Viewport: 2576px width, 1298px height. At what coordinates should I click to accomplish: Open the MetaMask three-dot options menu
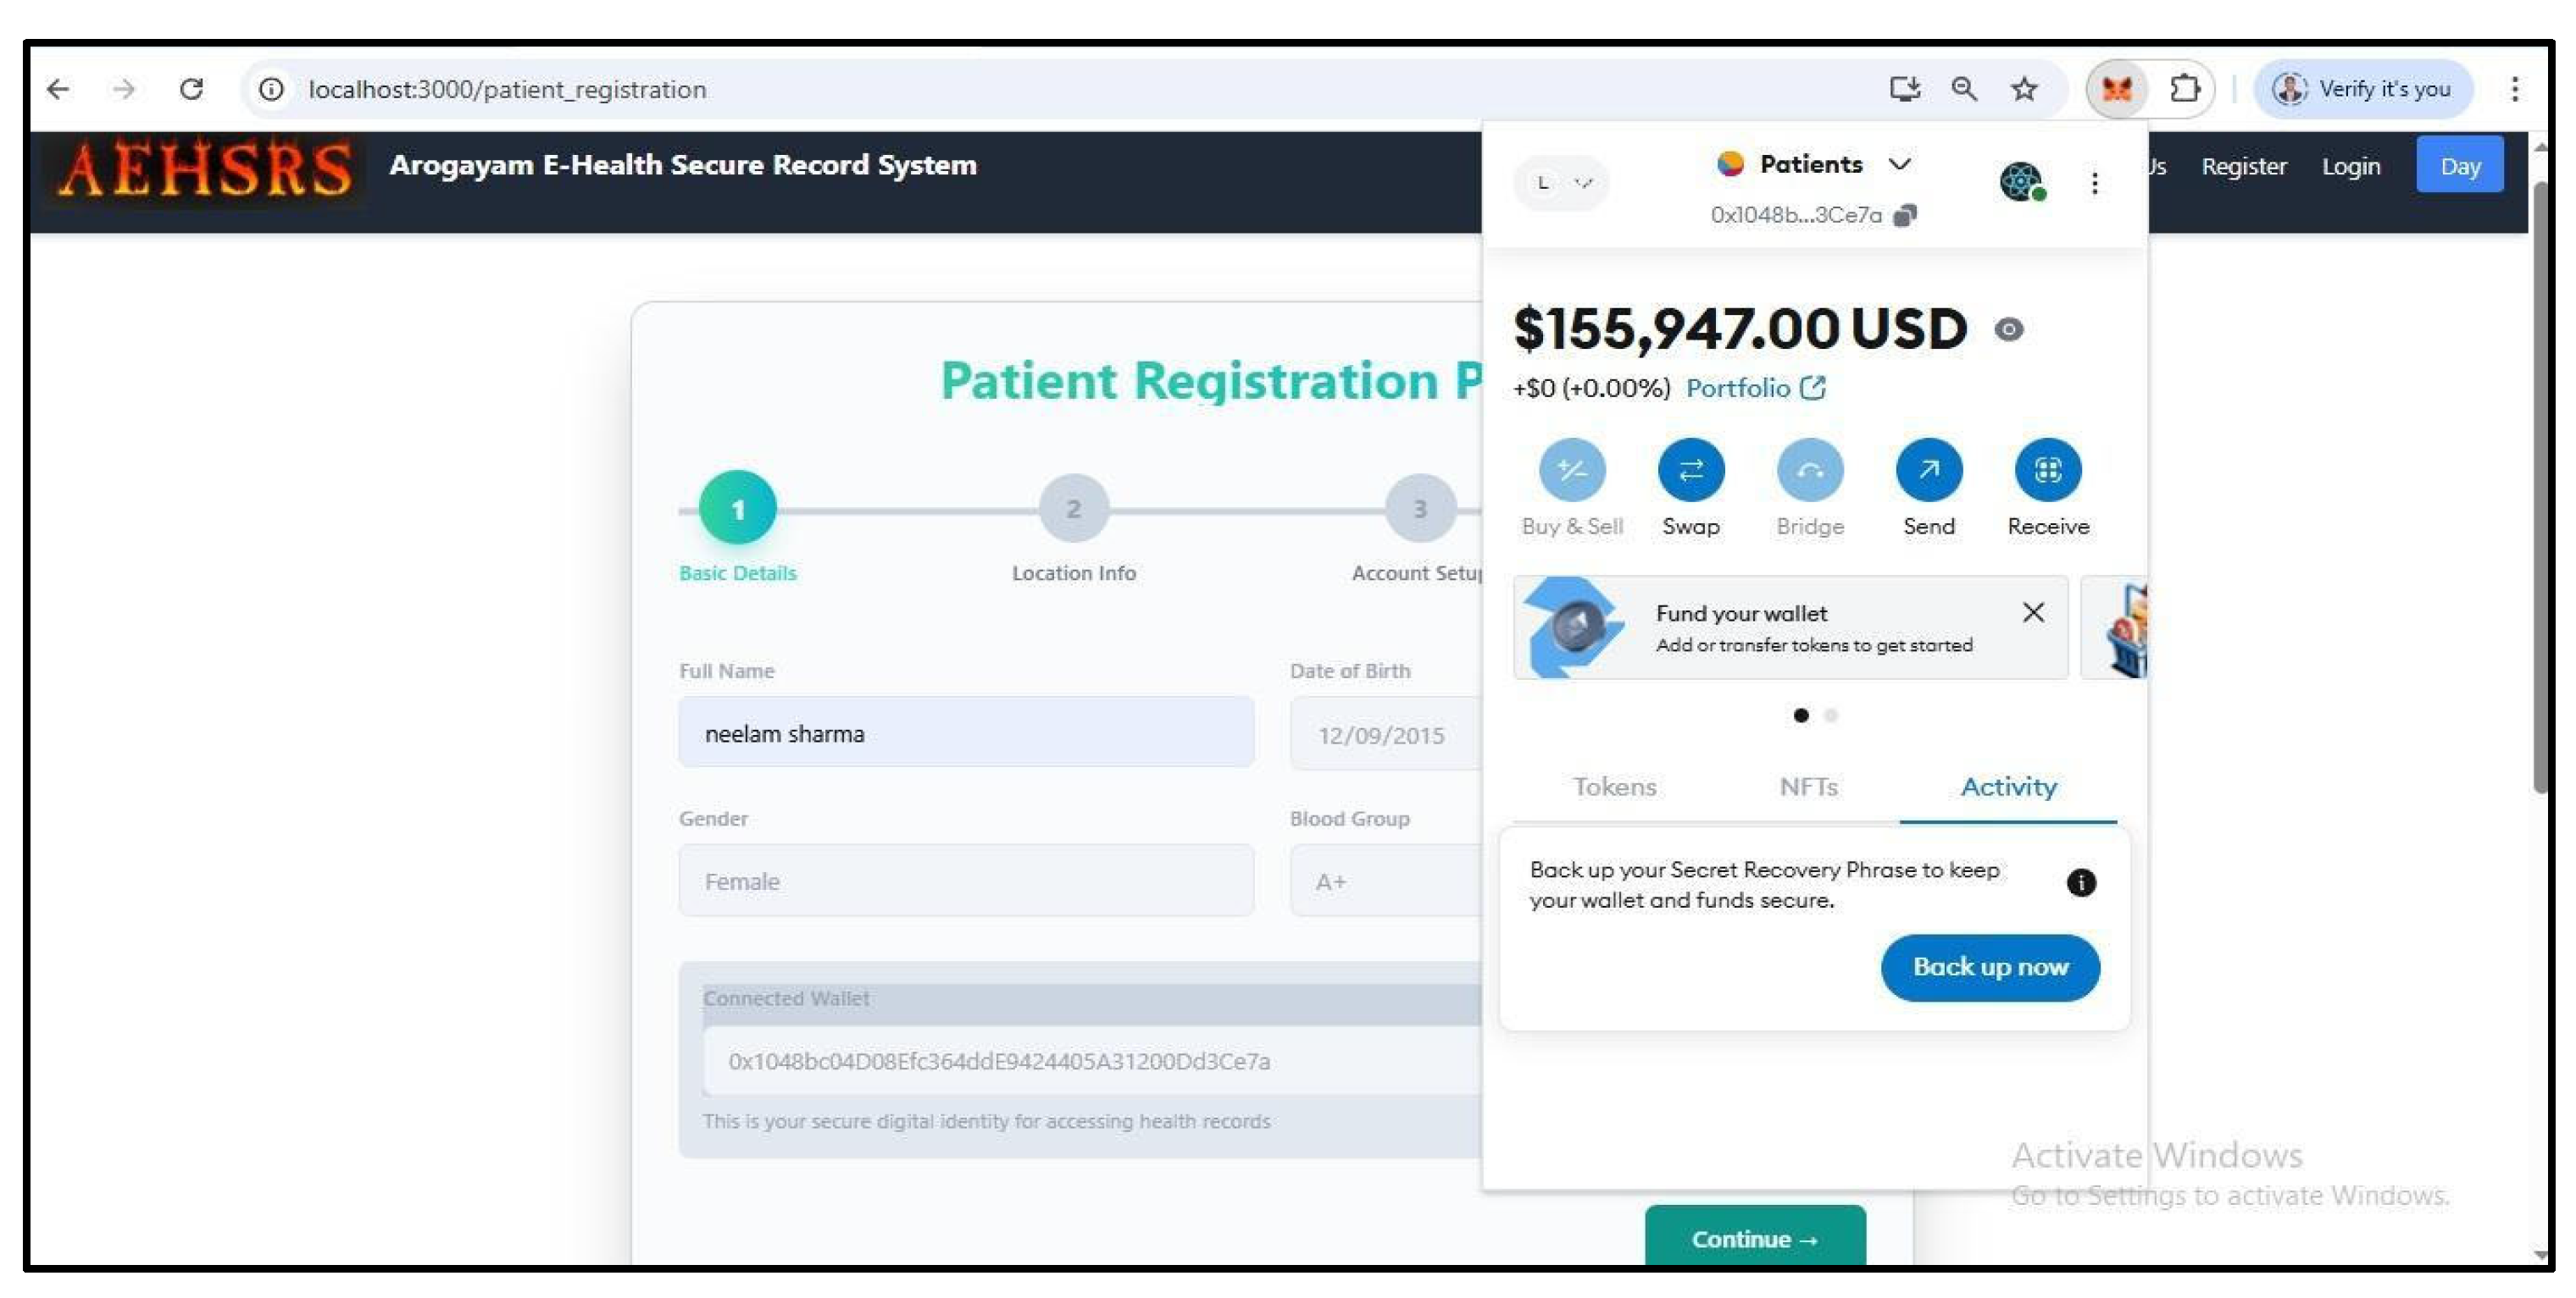[x=2094, y=183]
